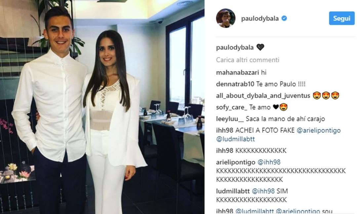Viewport: 357px width, 214px height.
Task: Open ludmillabtt commenter username
Action: [x=233, y=191]
